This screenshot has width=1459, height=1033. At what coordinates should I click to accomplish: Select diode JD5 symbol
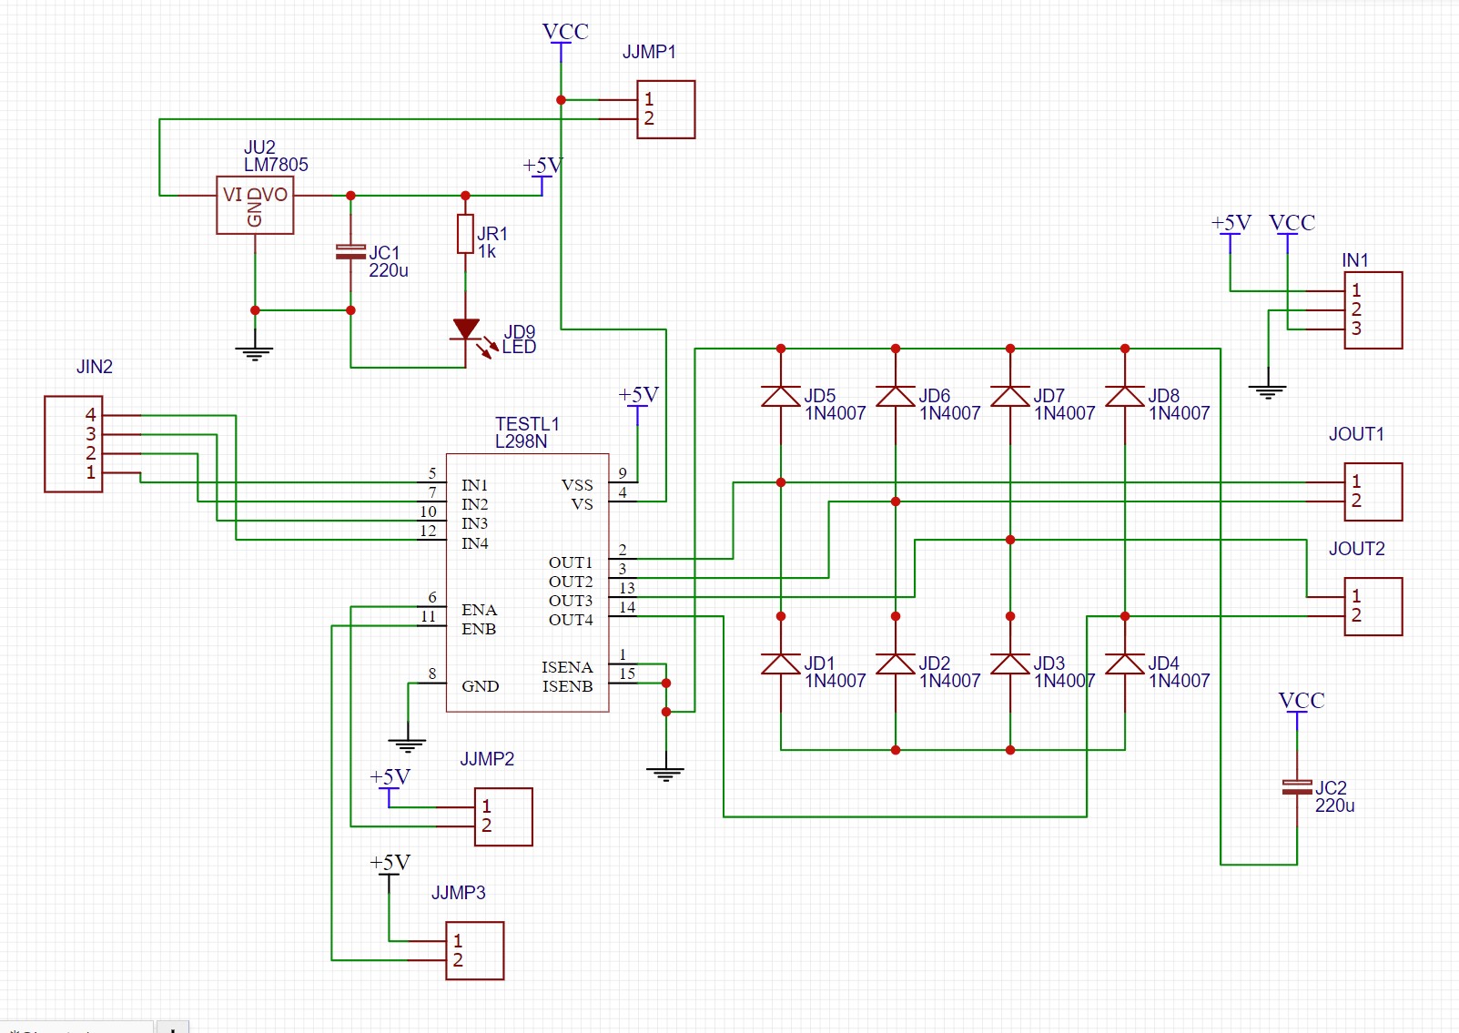(x=781, y=397)
